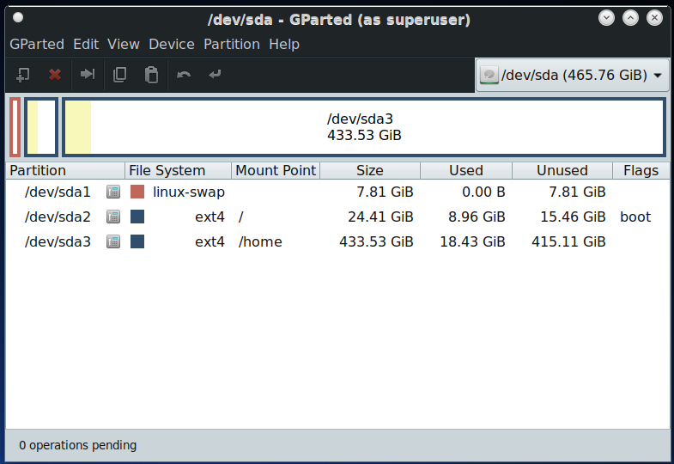Click the blue ext4 swatch for /dev/sda3

coord(137,241)
